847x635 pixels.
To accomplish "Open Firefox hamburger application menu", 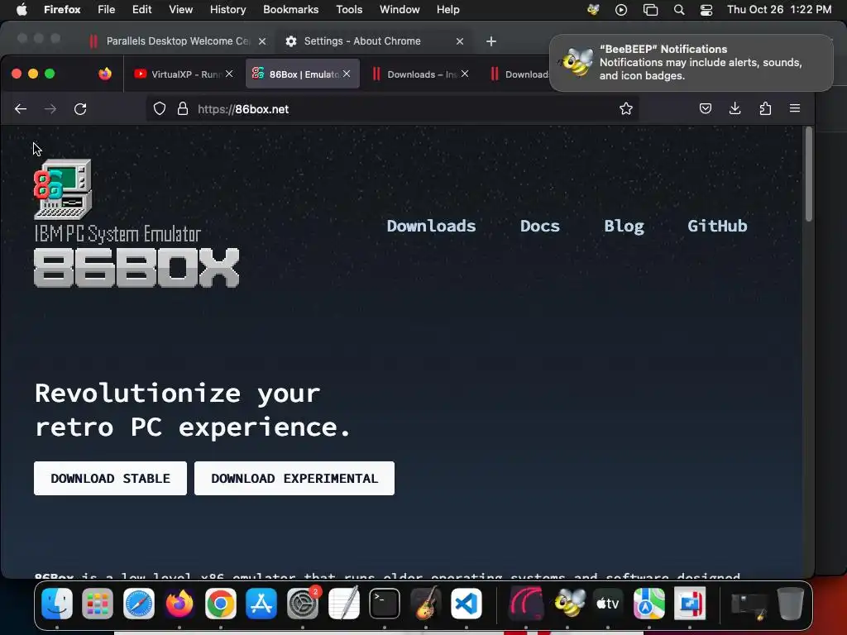I will coord(795,108).
